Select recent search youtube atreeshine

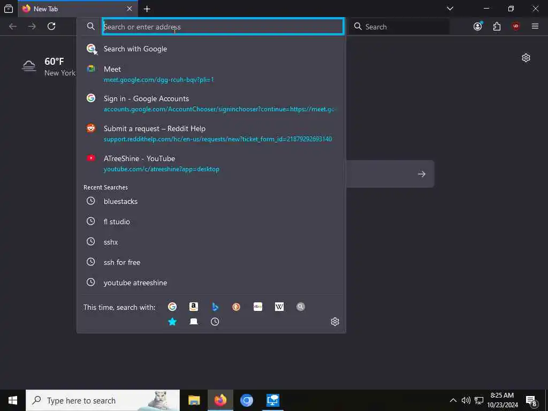point(211,283)
